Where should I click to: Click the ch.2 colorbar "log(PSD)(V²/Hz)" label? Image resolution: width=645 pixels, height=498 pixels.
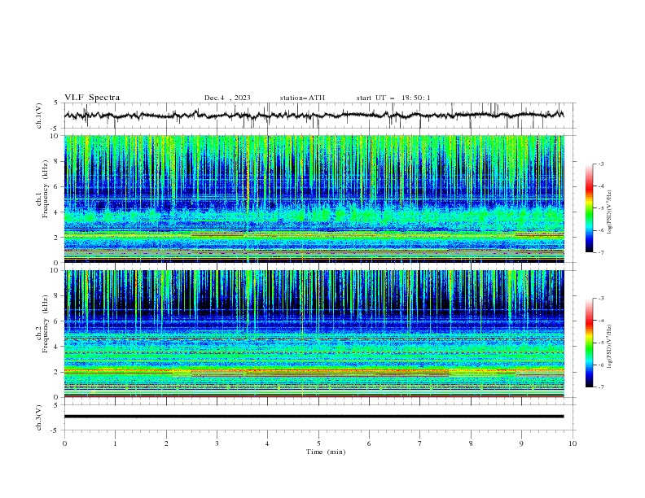coord(609,346)
